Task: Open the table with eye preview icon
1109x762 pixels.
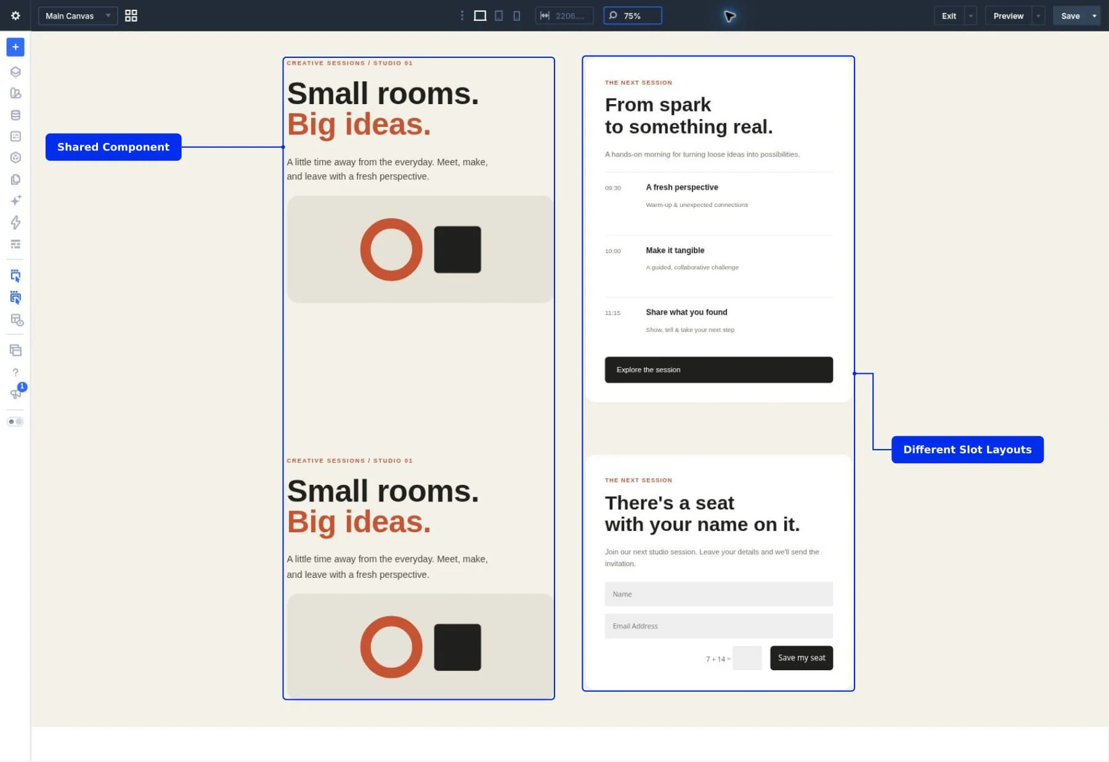Action: 17,320
